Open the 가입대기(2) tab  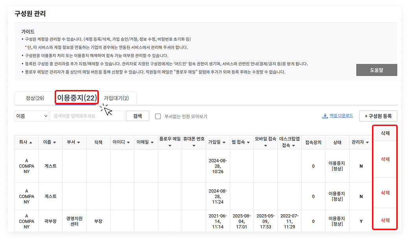pos(116,98)
